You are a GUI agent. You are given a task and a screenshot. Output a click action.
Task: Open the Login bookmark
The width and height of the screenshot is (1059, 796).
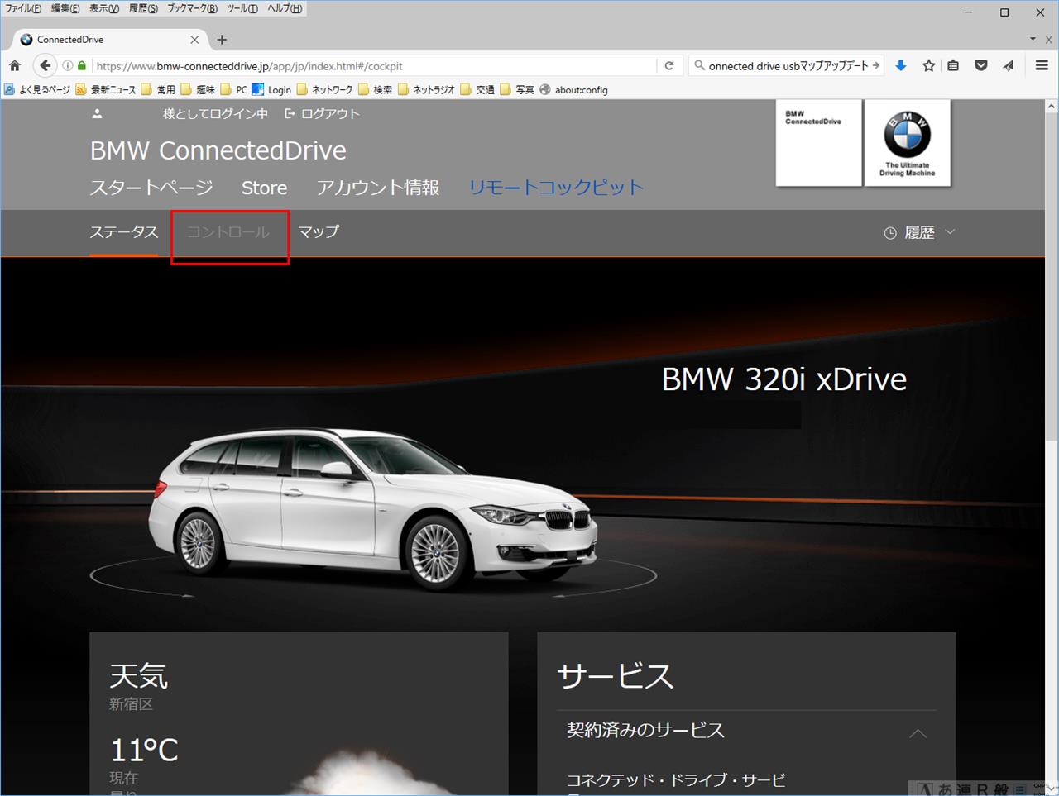(x=271, y=89)
